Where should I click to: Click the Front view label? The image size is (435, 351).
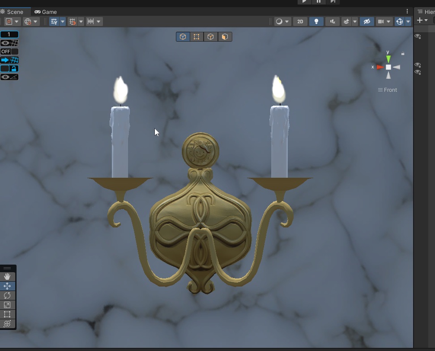388,90
